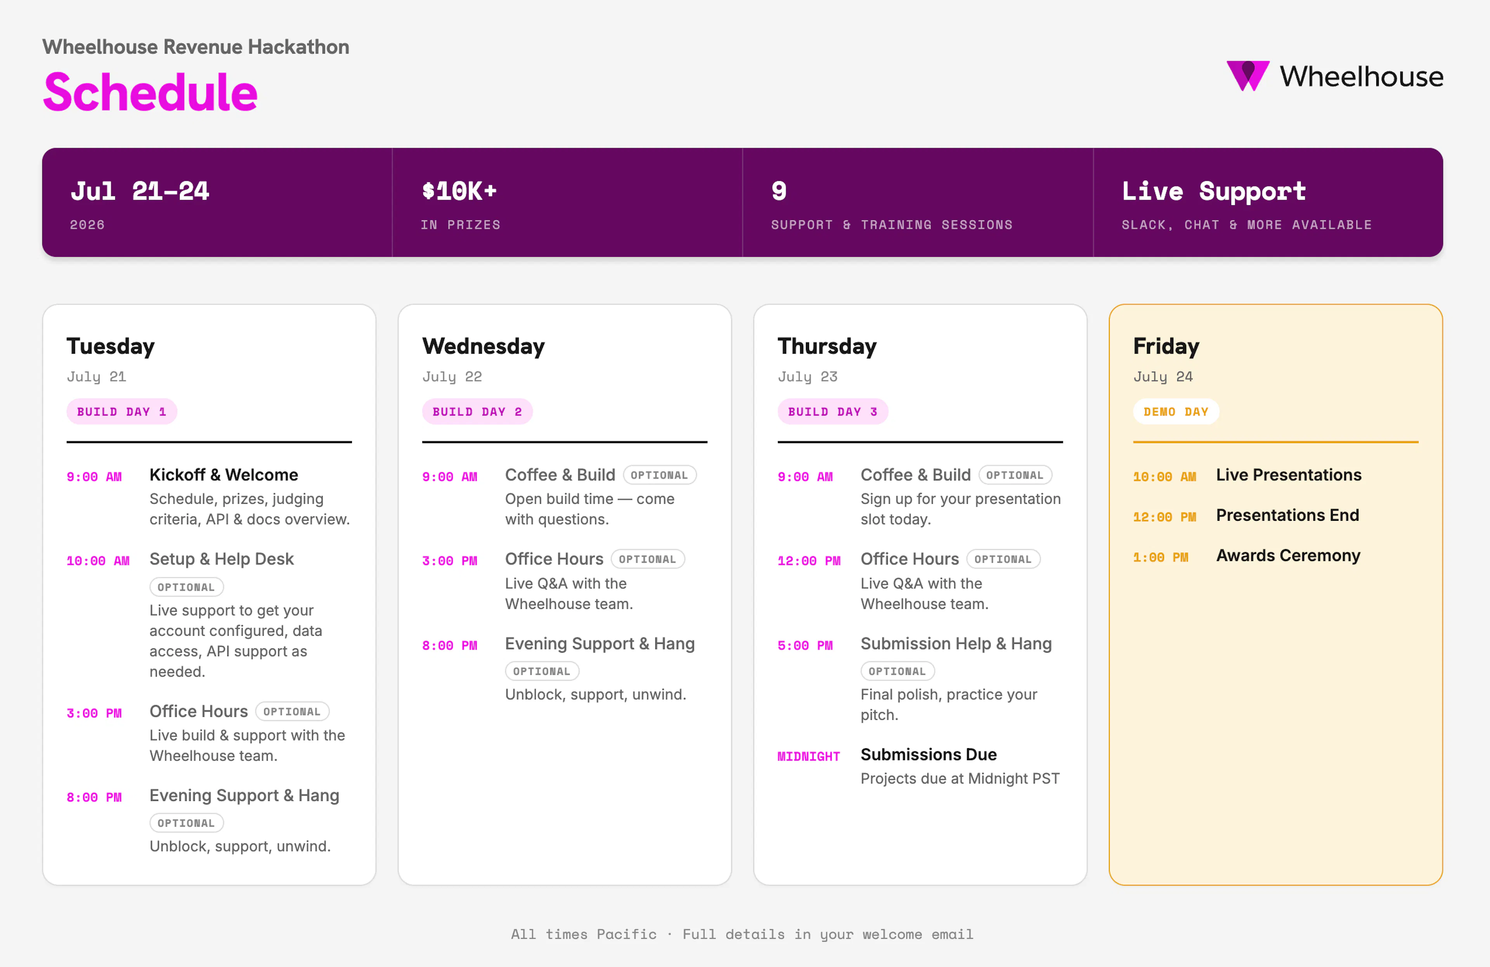Click the DEMO DAY badge on Friday

[1176, 412]
